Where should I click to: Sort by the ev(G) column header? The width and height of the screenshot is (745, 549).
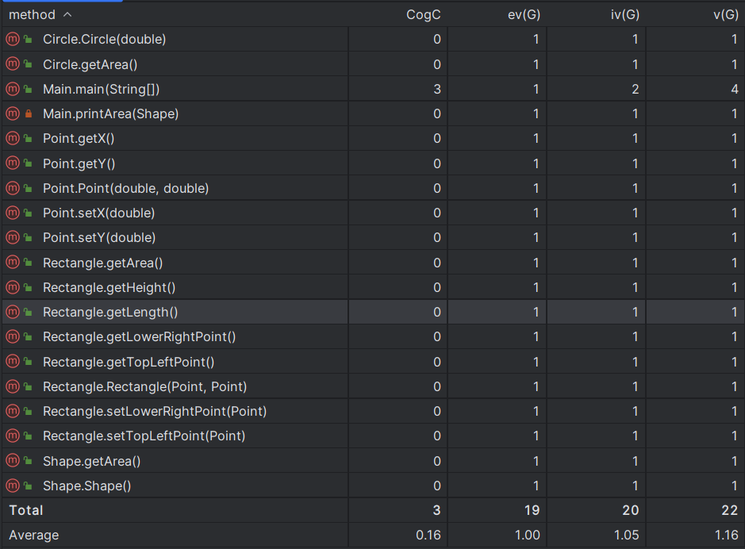pyautogui.click(x=524, y=14)
